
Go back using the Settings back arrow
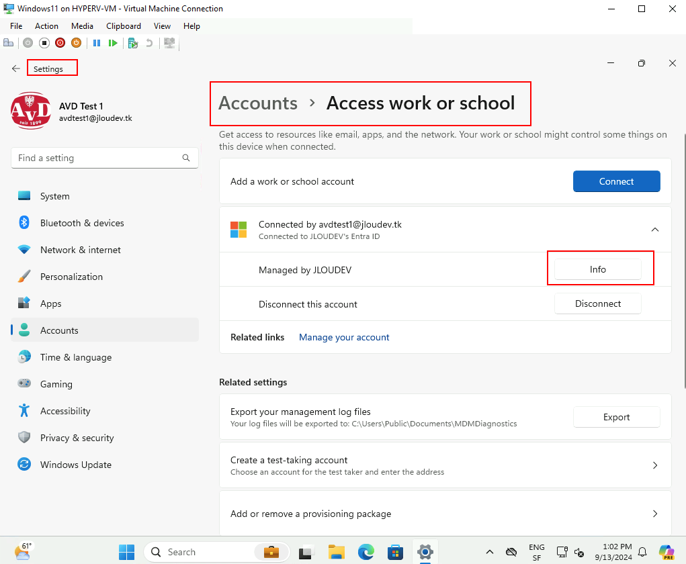pos(16,68)
